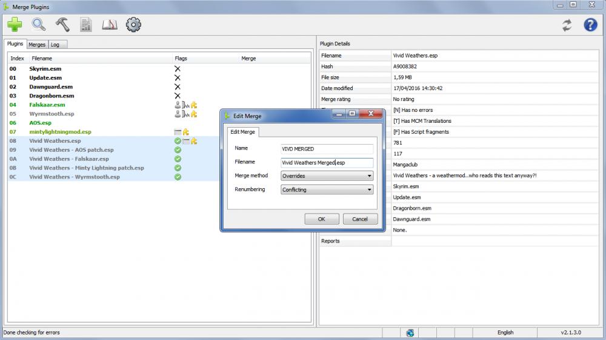The height and width of the screenshot is (340, 606).
Task: Select Skyrim.esm in plugin list
Action: 45,69
